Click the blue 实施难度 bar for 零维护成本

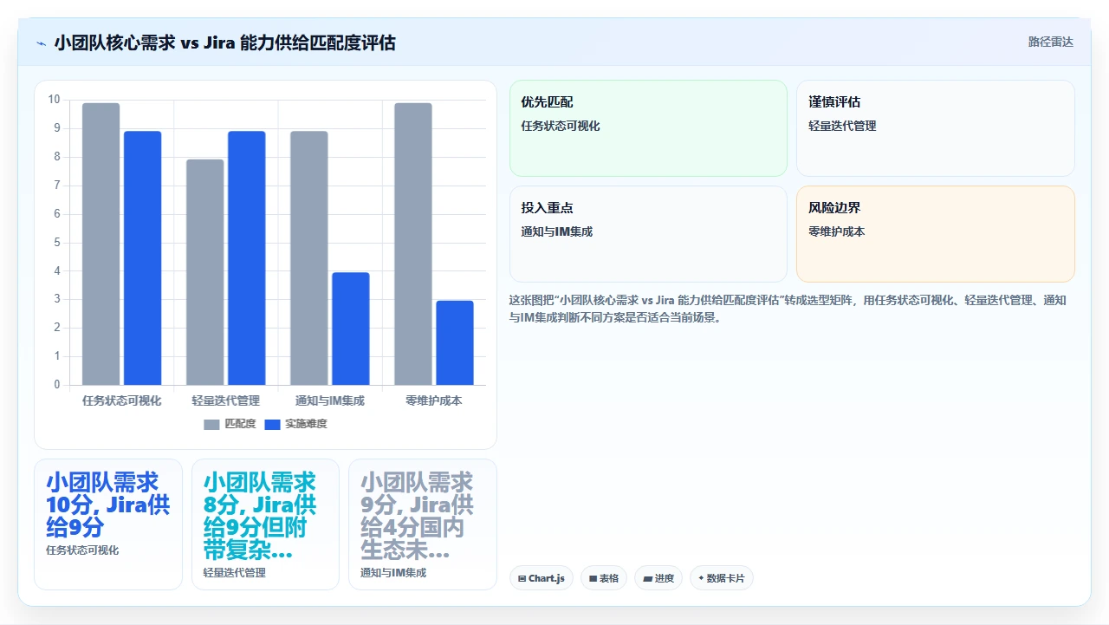(455, 342)
